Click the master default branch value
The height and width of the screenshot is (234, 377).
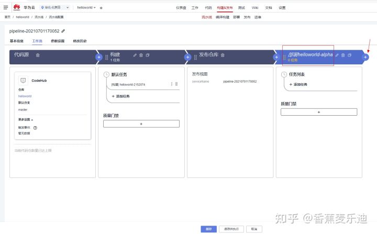(23, 109)
